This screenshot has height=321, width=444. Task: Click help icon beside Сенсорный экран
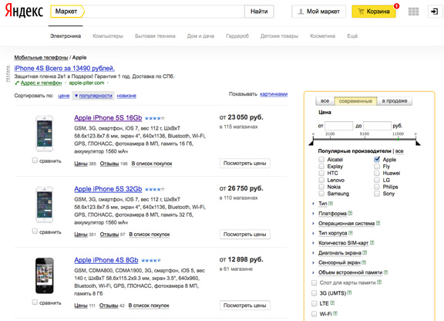click(x=364, y=262)
